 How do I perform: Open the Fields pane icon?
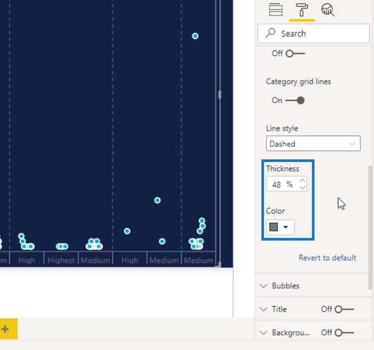[x=276, y=10]
